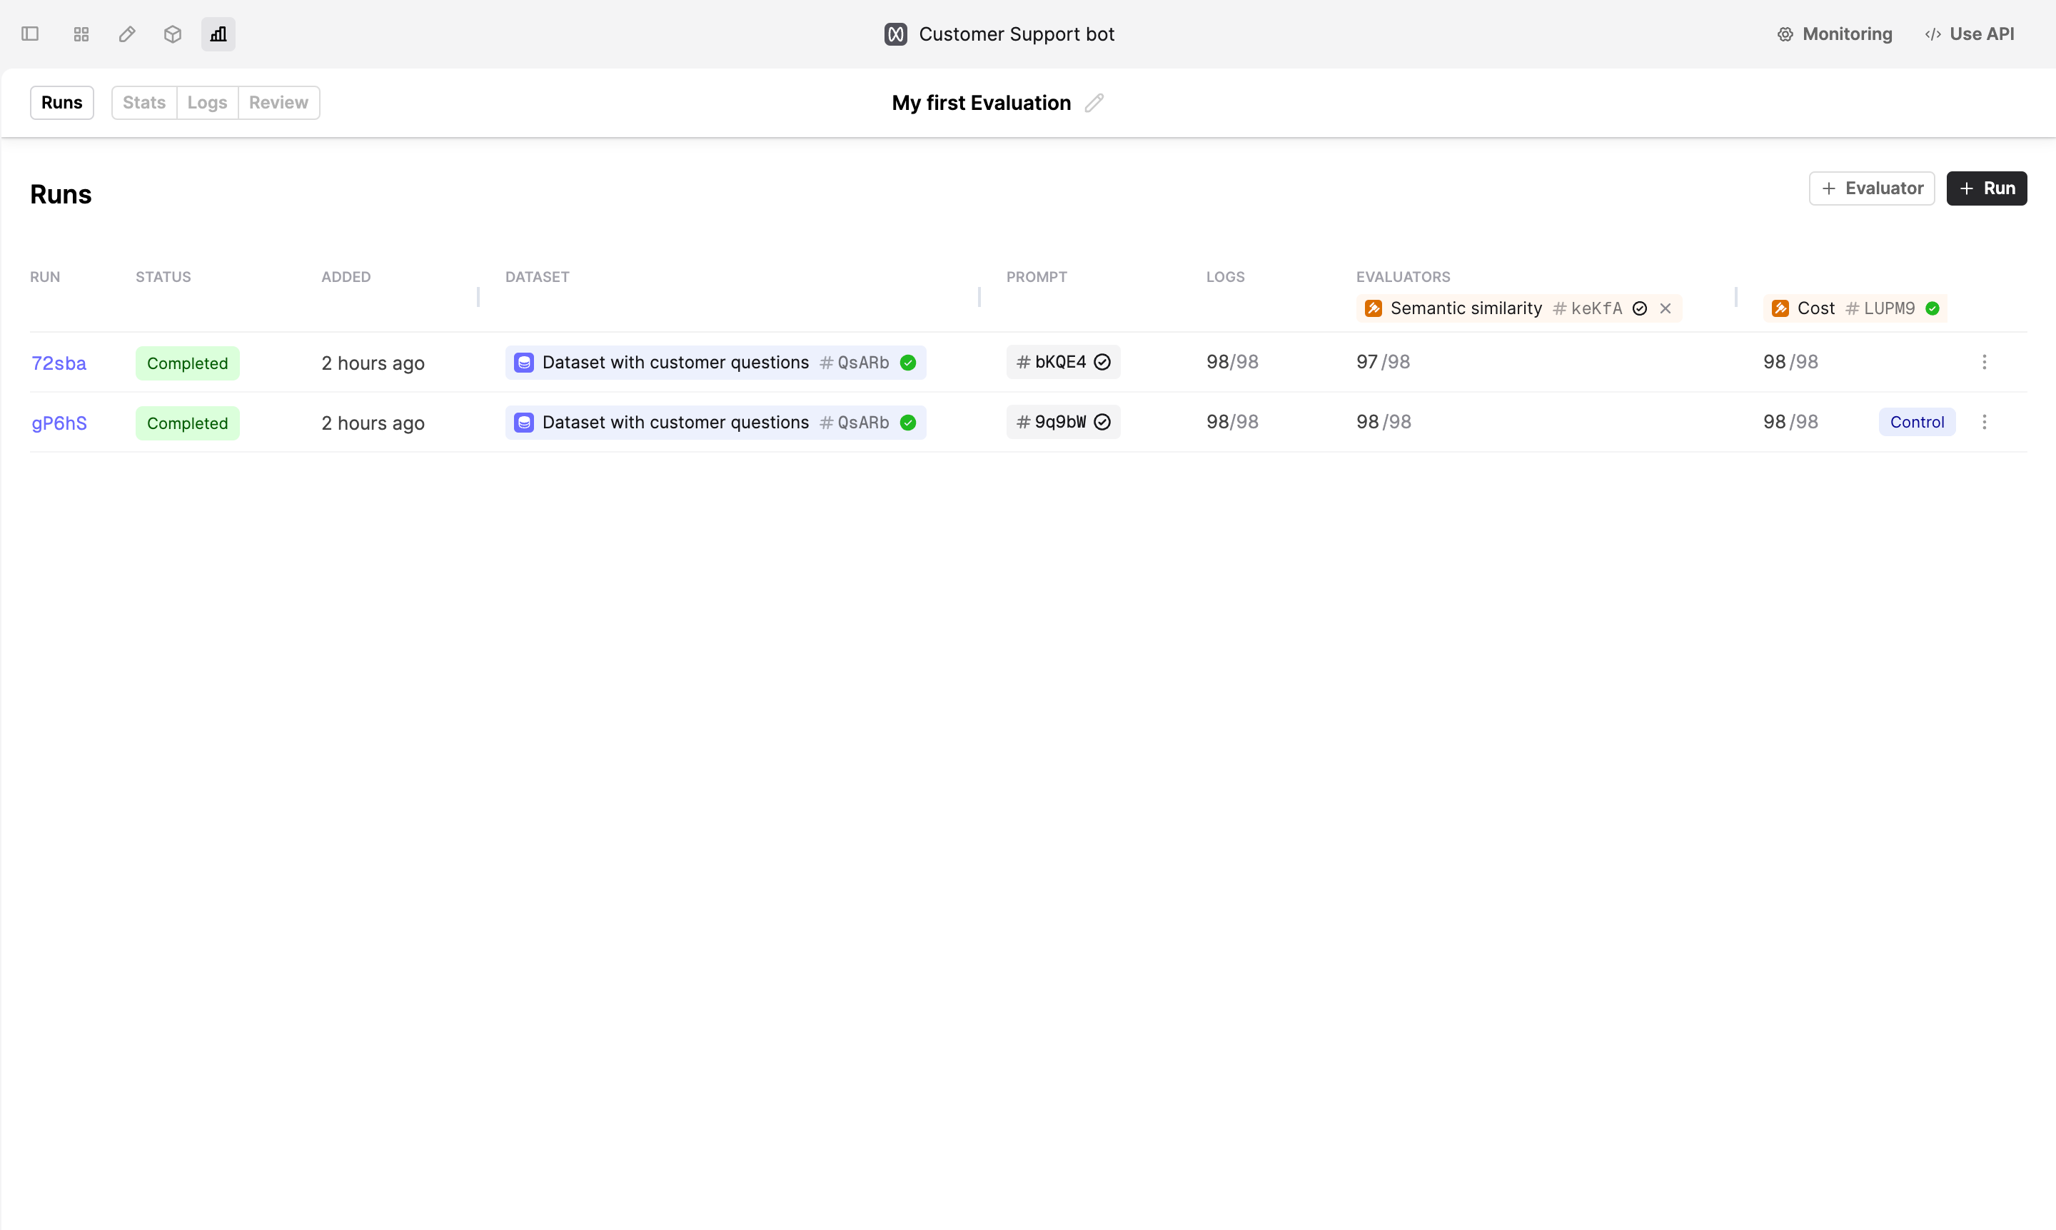Click the logs count of run gP6hS

(1232, 422)
